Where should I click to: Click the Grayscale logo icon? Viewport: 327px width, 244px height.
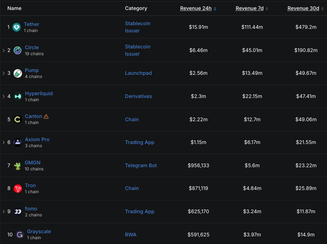tap(20, 235)
